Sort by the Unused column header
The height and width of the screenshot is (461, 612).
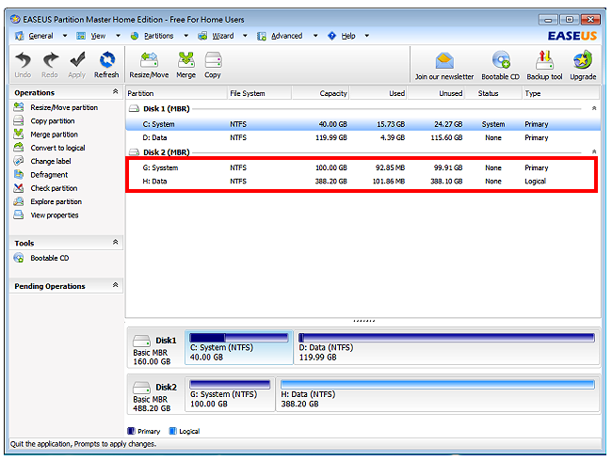(x=436, y=93)
